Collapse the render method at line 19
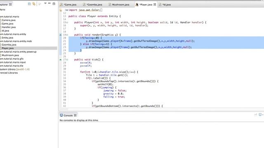Screen dimensions: 264x148 (67, 35)
